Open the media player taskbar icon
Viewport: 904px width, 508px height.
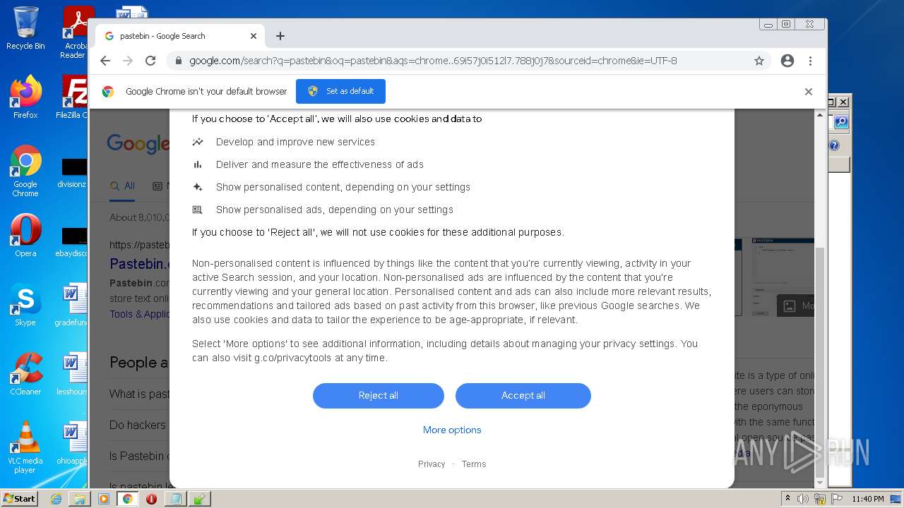tap(104, 499)
